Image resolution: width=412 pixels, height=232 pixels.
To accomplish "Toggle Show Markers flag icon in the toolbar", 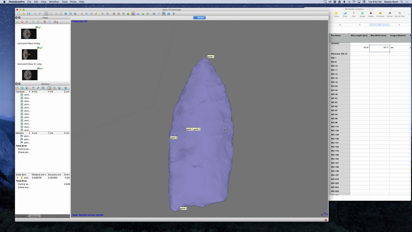I will tap(164, 14).
